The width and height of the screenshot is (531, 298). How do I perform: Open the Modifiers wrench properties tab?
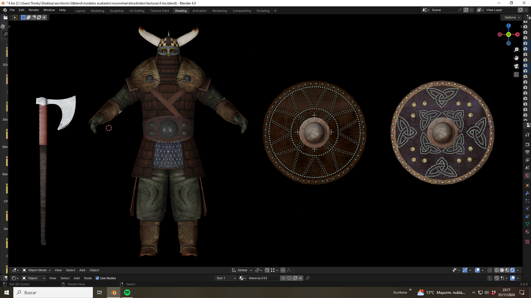527,193
